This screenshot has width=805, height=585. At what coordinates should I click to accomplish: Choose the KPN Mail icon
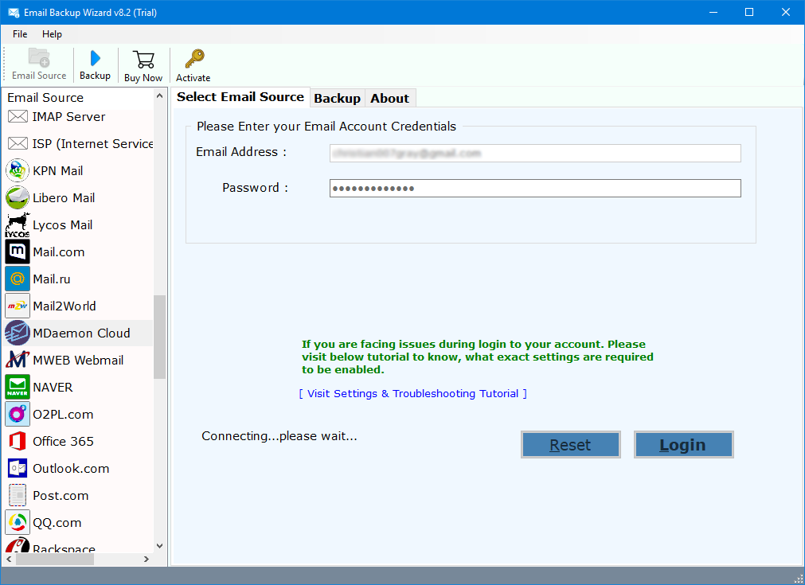point(18,170)
